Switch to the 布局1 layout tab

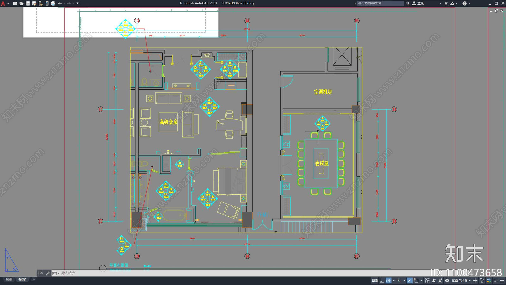tap(22, 279)
